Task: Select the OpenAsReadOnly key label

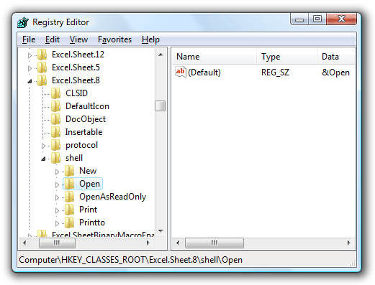Action: (112, 197)
